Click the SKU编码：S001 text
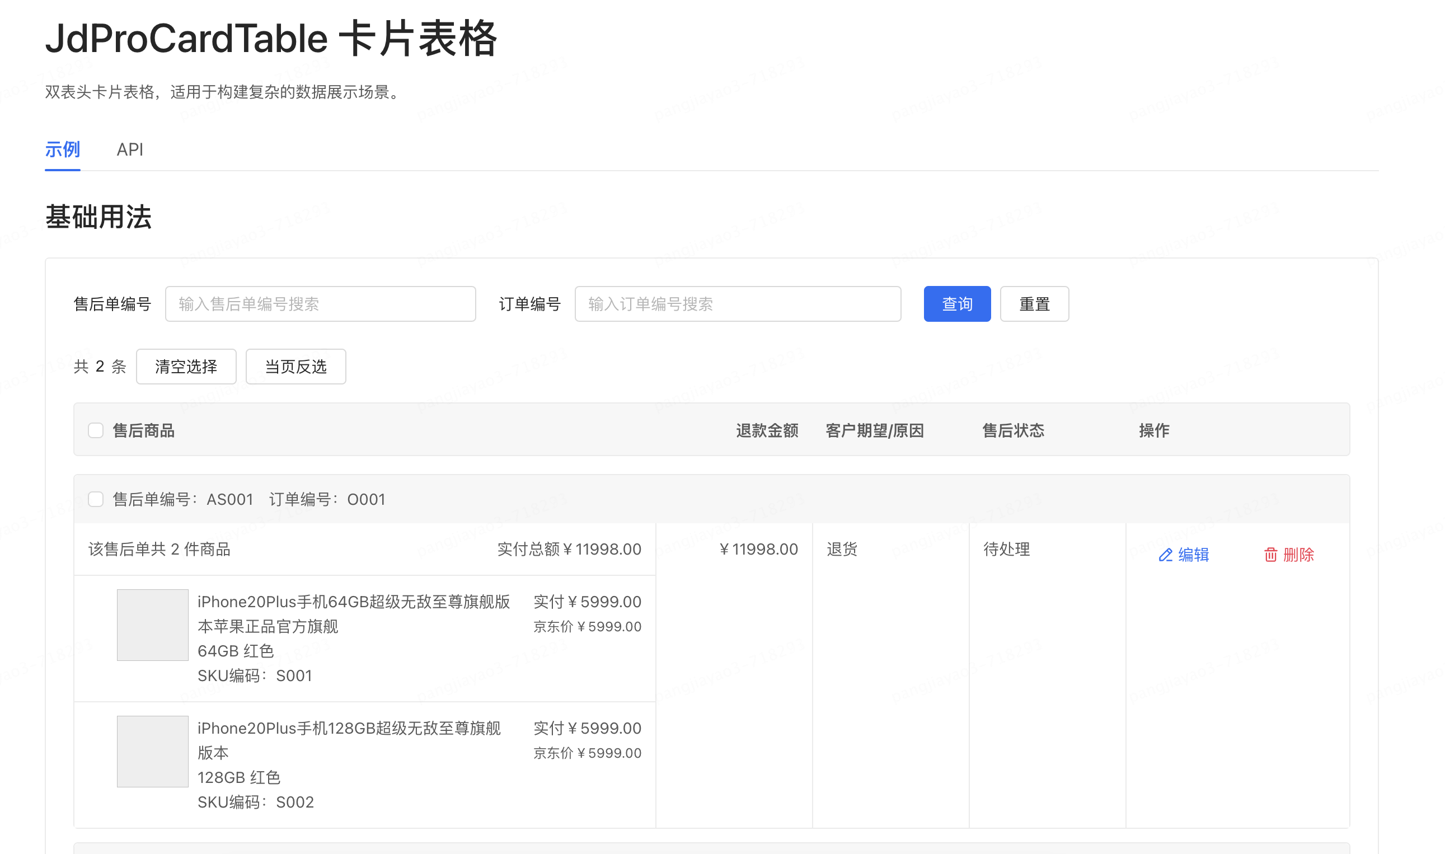 pyautogui.click(x=255, y=675)
